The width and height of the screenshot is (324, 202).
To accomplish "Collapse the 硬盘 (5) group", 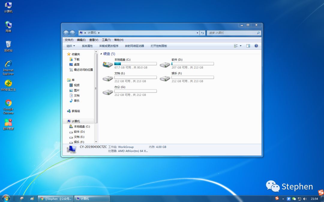I will [x=101, y=54].
